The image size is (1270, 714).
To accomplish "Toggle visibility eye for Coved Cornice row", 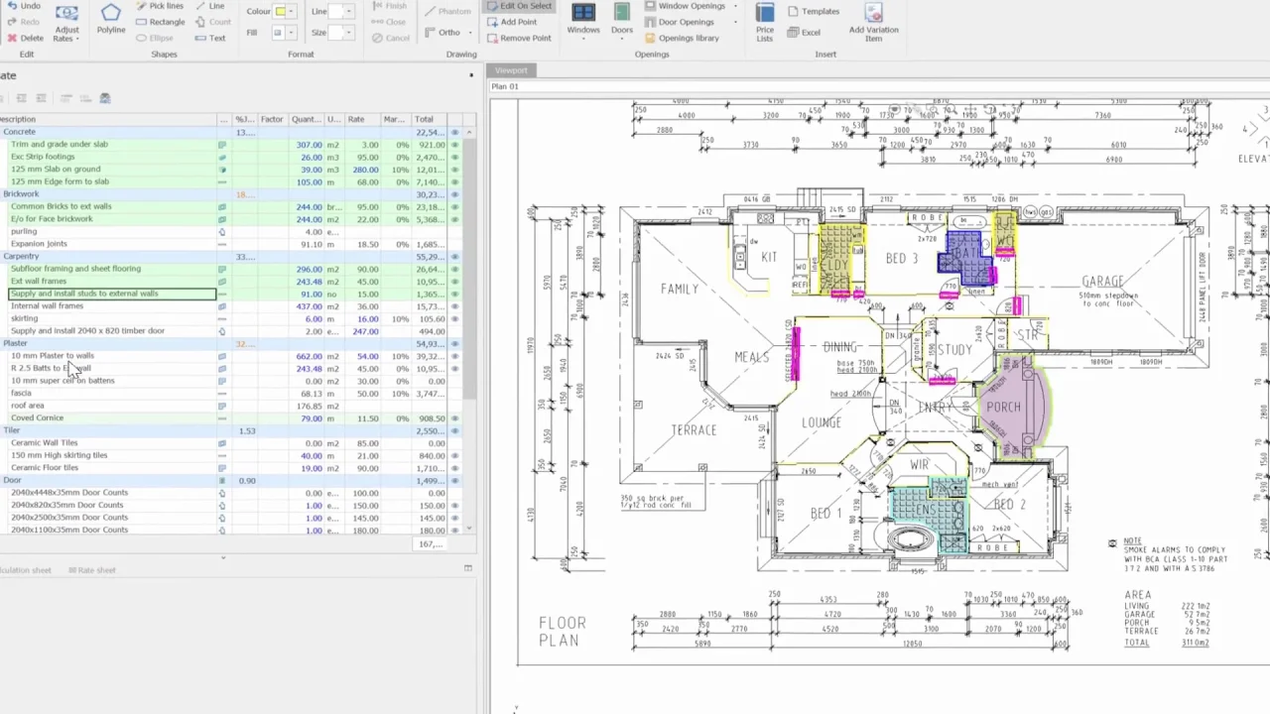I will 455,418.
